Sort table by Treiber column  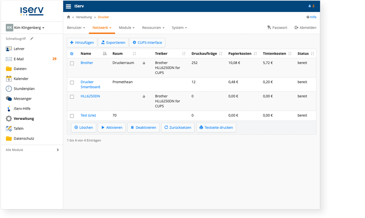click(184, 53)
